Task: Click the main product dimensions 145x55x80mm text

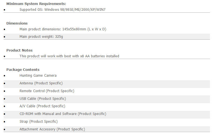Action: pos(63,29)
